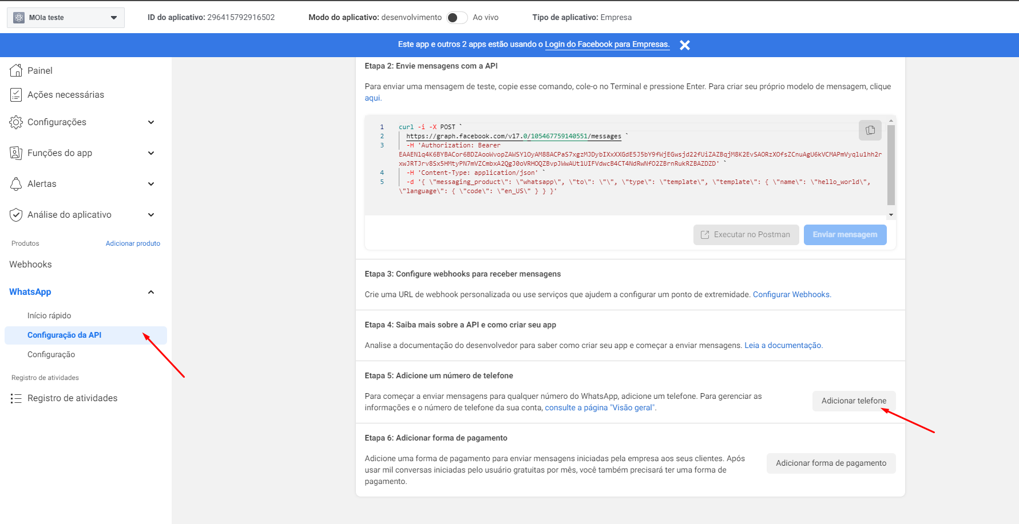Click the Tipo de aplicativo: Empresa label
The image size is (1019, 524).
click(x=582, y=18)
